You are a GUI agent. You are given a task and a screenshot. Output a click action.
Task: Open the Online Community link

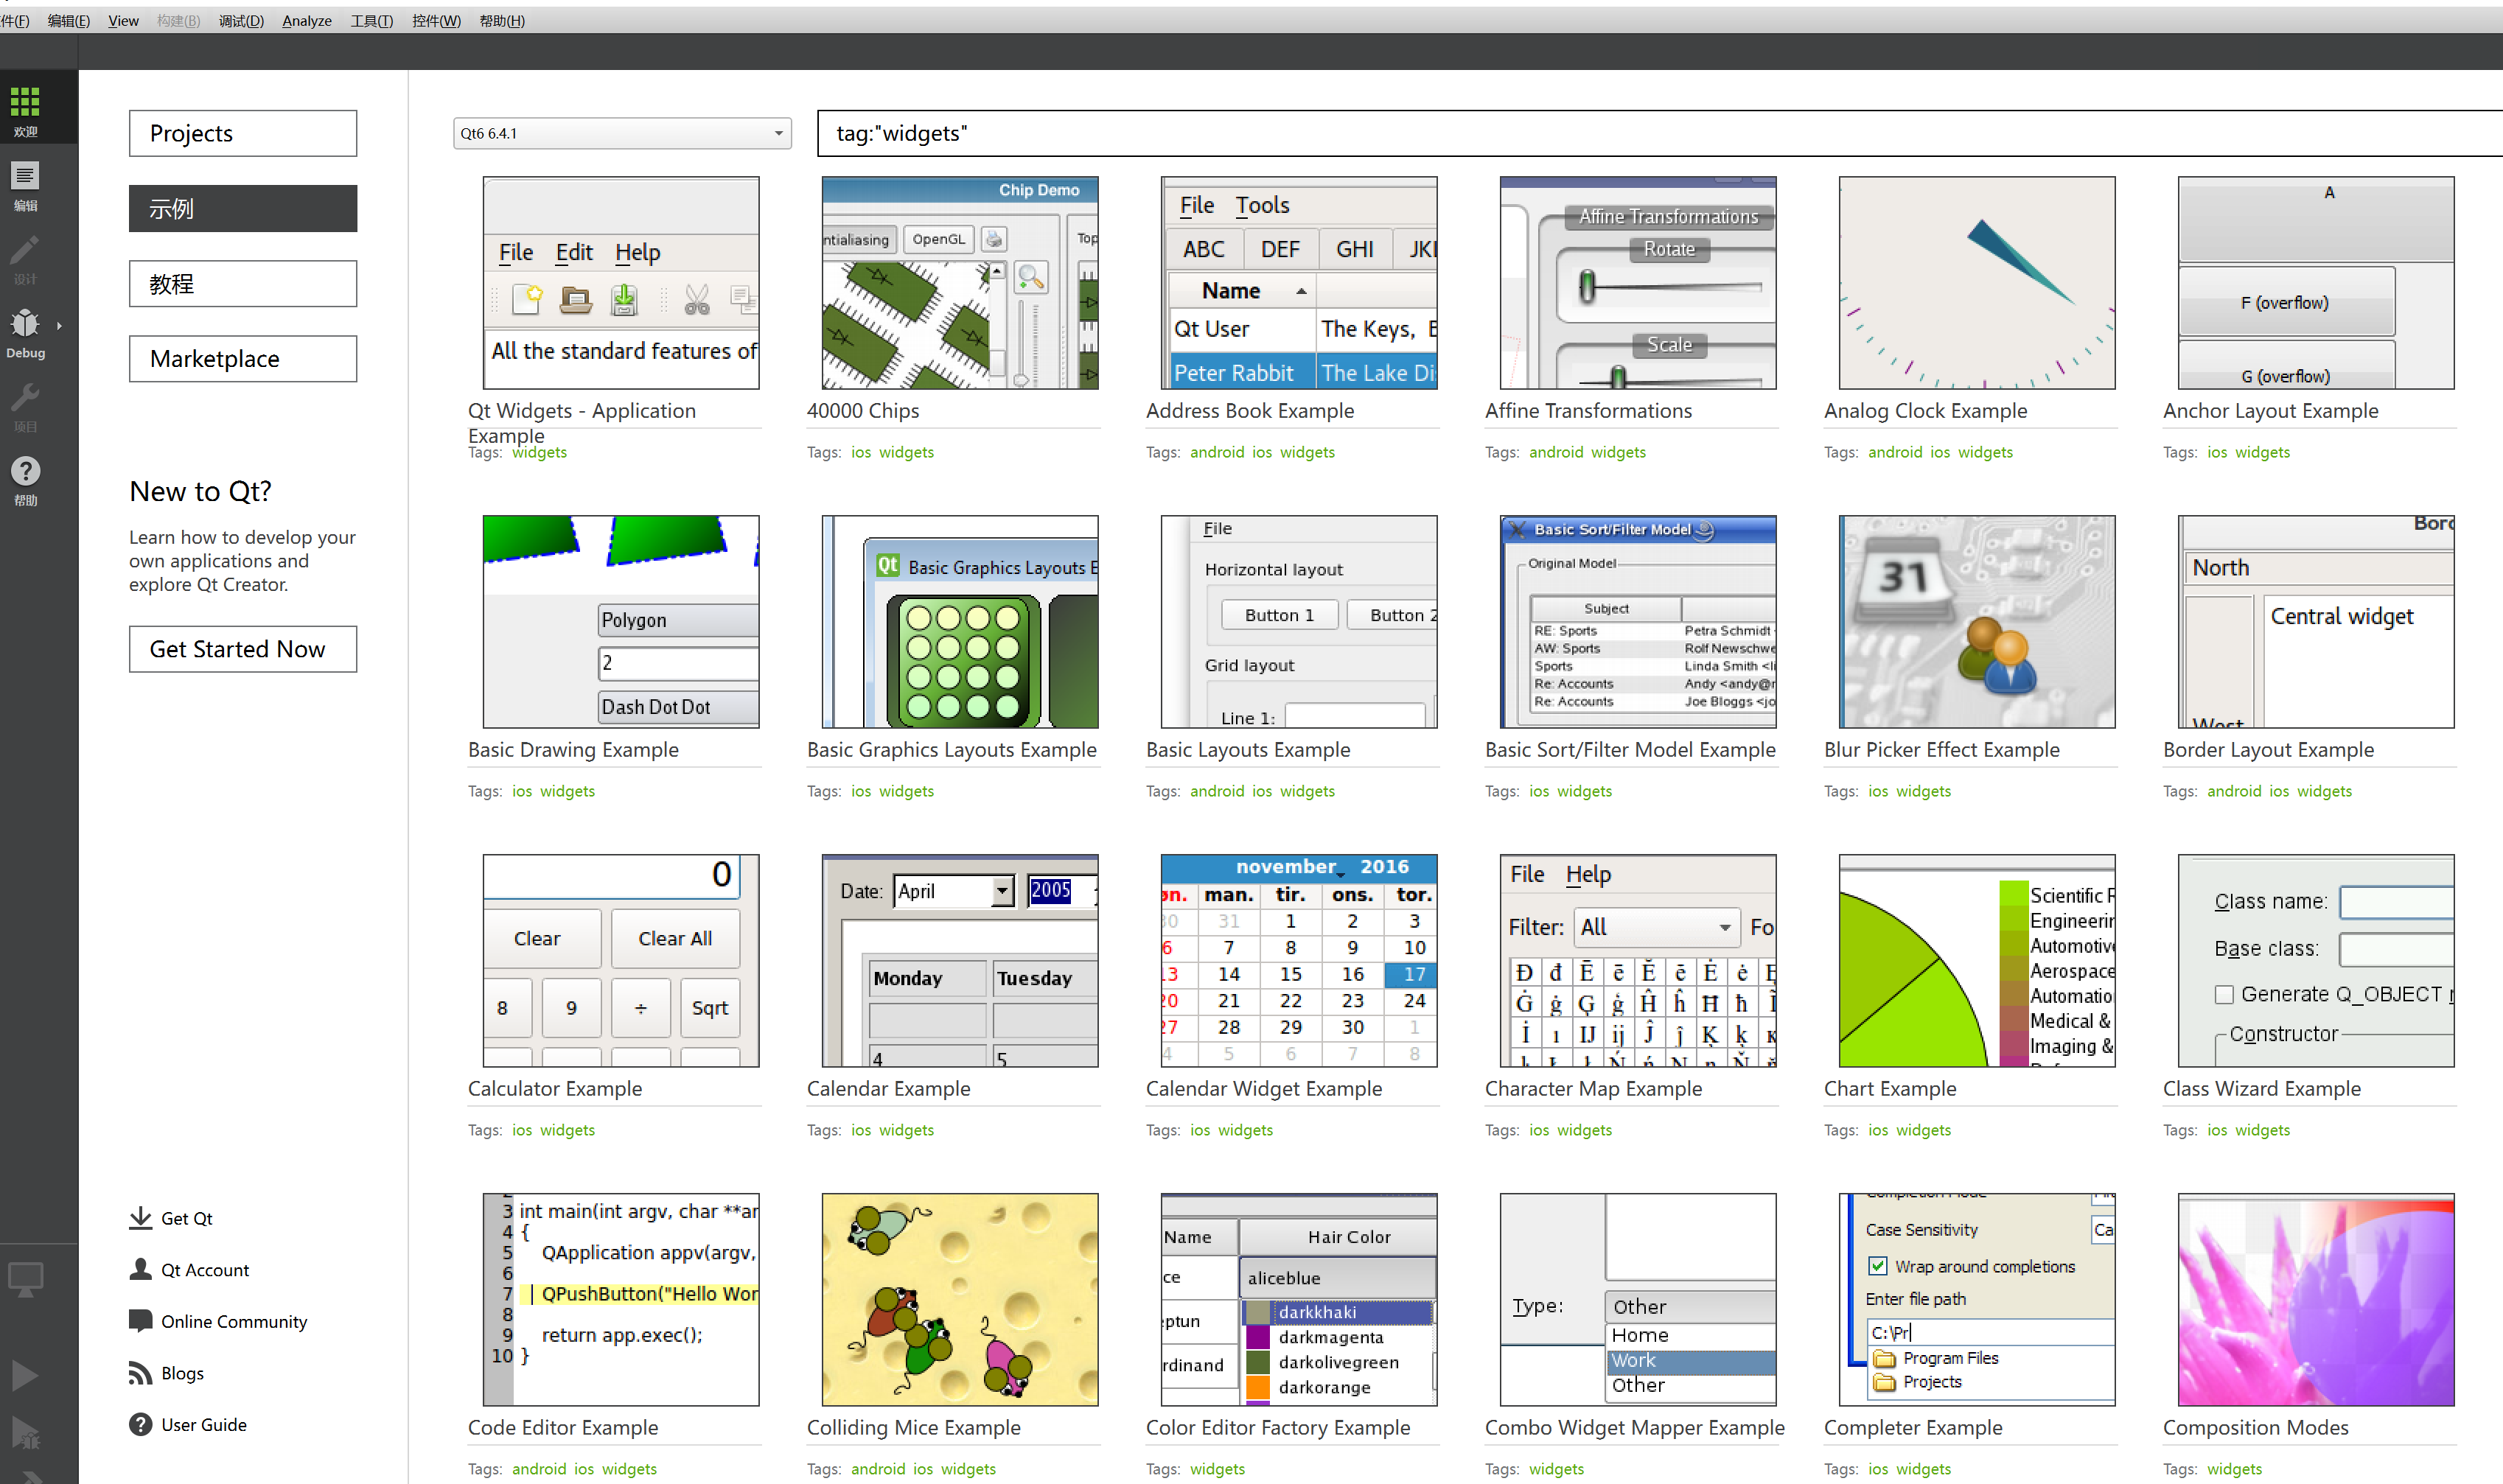pos(233,1321)
